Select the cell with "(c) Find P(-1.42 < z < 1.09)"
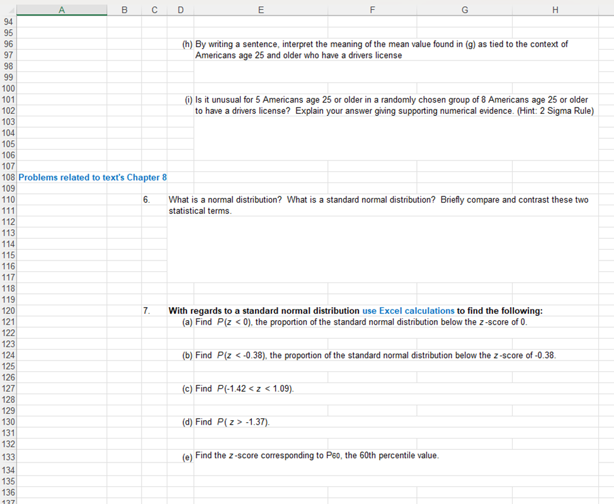The image size is (614, 504). point(252,388)
